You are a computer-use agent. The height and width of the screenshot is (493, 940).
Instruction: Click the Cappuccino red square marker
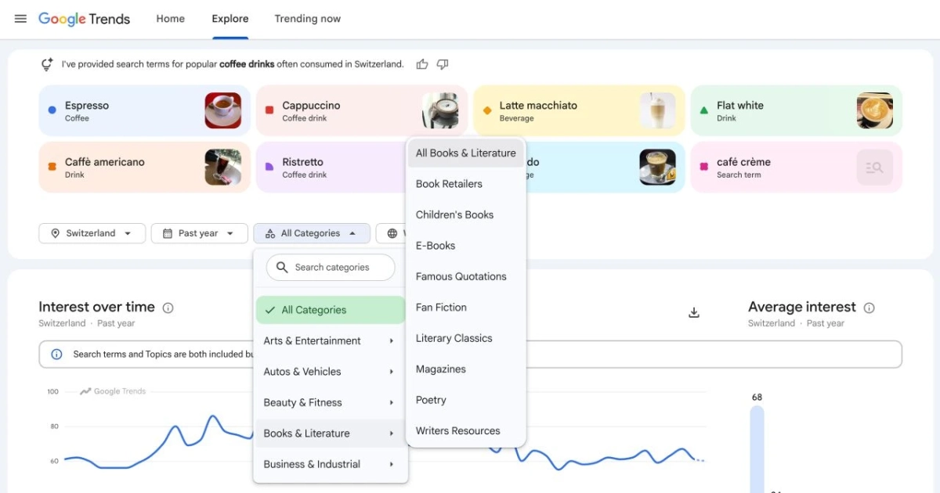[269, 110]
